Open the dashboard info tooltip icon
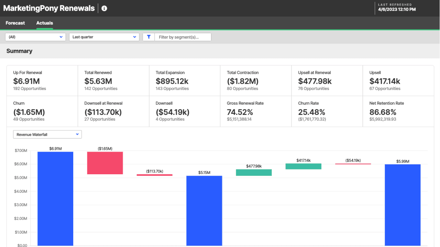 (x=104, y=8)
